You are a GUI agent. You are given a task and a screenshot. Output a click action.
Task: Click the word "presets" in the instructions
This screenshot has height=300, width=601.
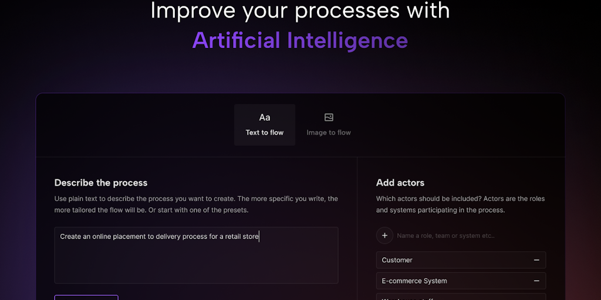pos(235,210)
